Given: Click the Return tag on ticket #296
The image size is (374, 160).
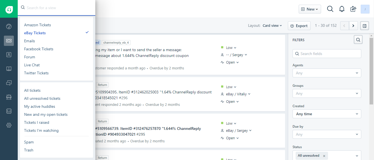Looking at the screenshot, I should click(x=102, y=85).
